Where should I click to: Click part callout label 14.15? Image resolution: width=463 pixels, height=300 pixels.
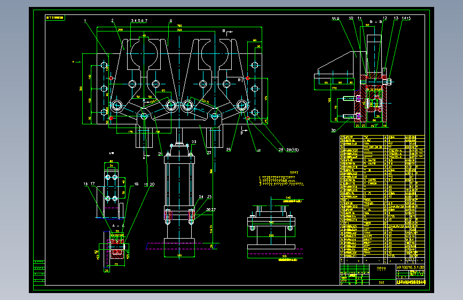click(406, 18)
